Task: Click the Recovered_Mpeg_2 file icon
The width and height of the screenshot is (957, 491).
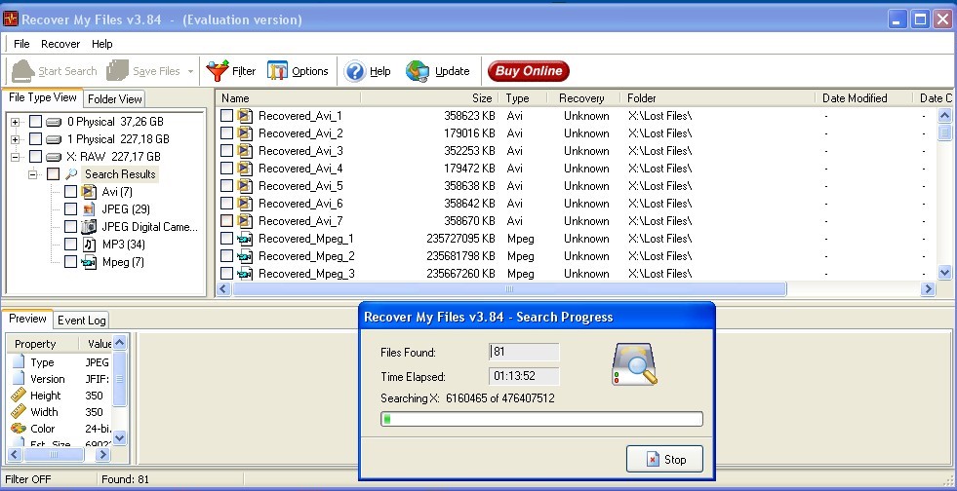Action: coord(246,256)
